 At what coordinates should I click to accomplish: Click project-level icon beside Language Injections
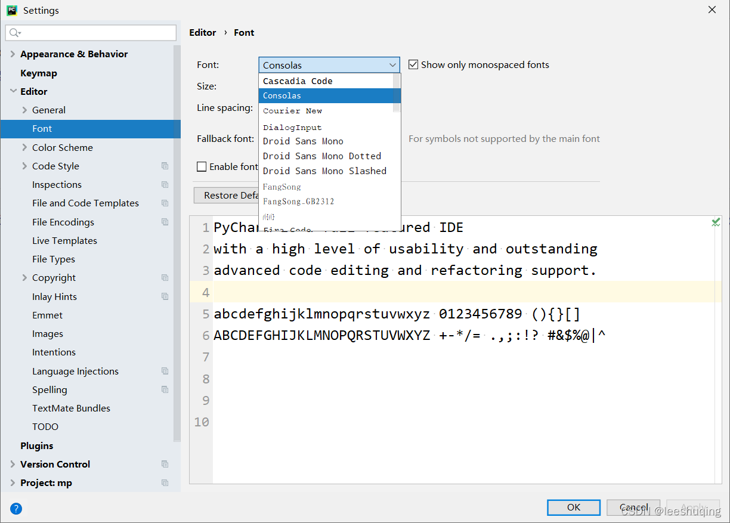pos(165,371)
